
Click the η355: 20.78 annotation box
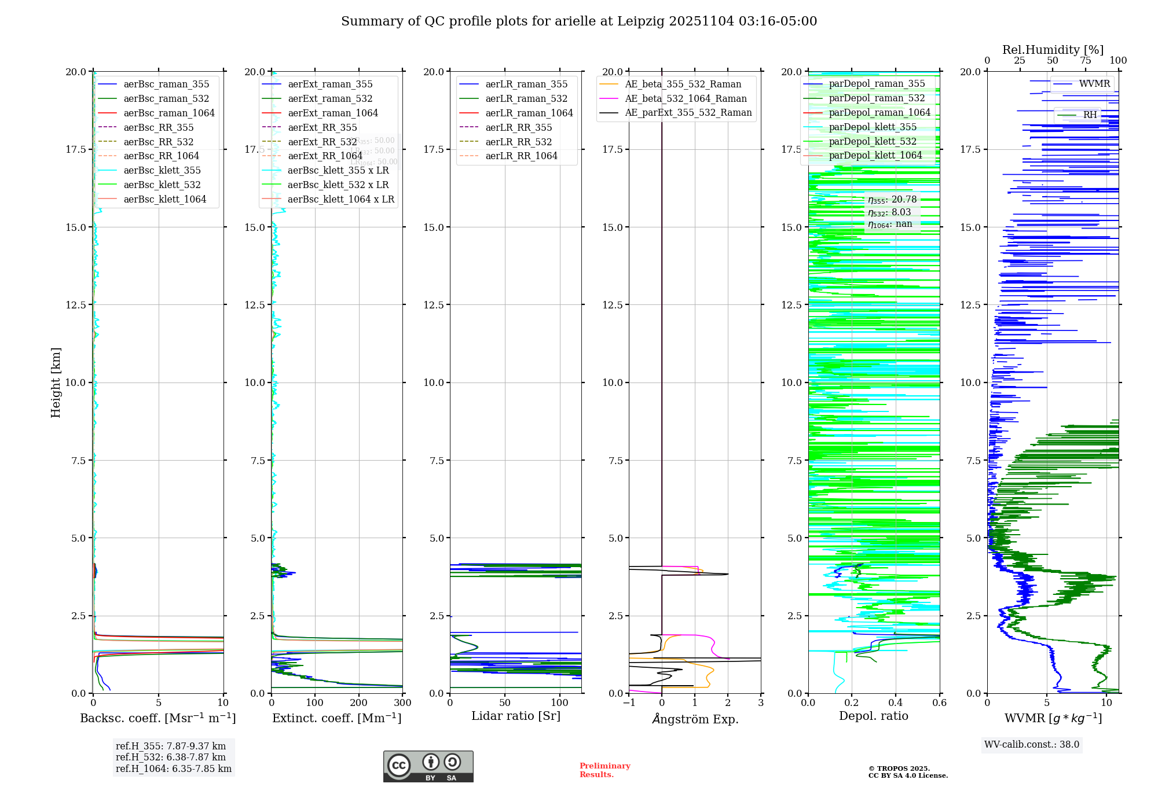click(x=892, y=200)
